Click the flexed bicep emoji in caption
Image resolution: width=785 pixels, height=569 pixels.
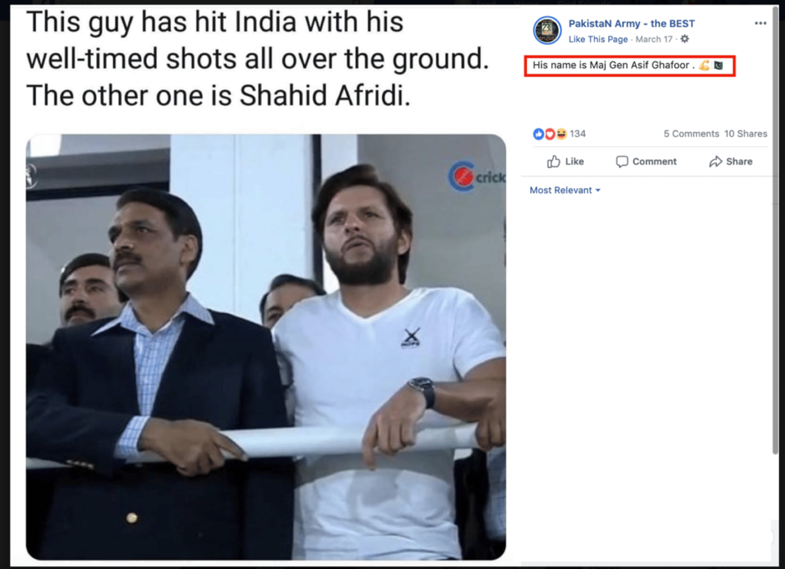click(704, 65)
